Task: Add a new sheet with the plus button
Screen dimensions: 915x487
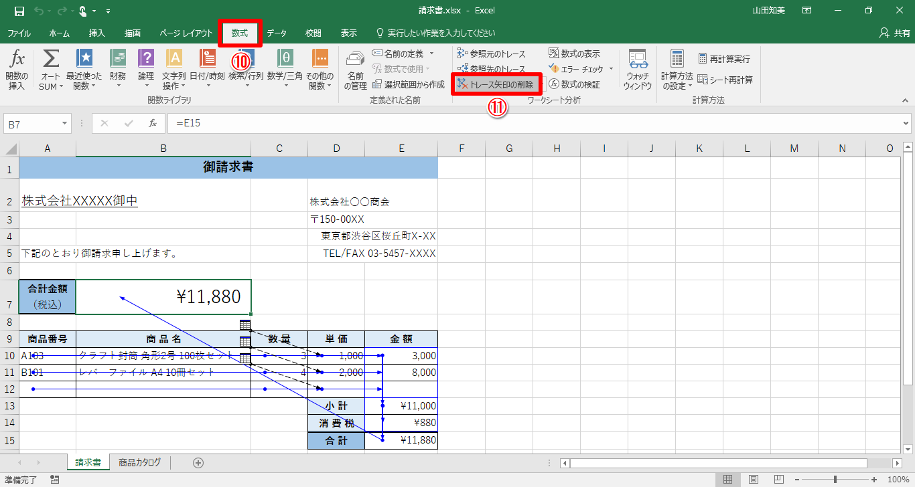Action: pyautogui.click(x=198, y=462)
